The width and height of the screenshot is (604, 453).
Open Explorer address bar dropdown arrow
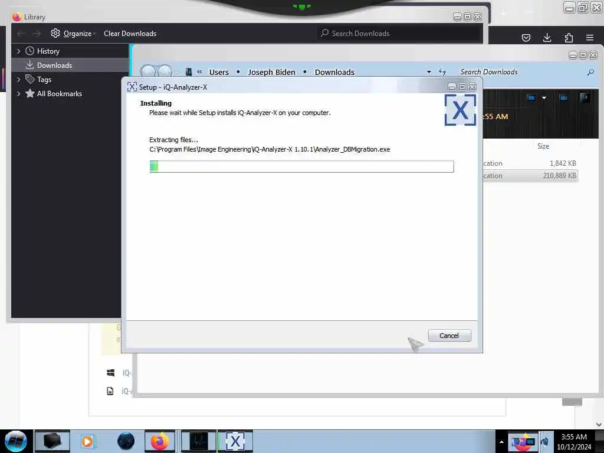pos(429,72)
